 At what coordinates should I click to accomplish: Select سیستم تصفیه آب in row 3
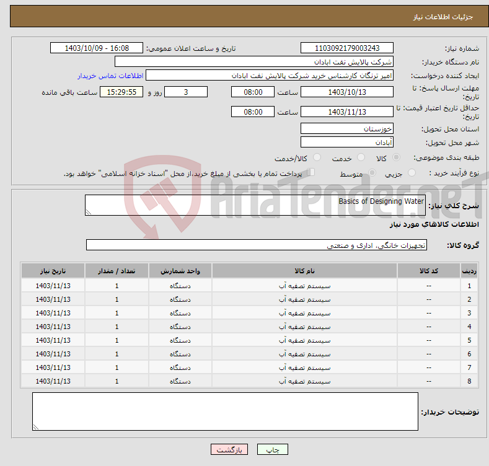point(304,313)
